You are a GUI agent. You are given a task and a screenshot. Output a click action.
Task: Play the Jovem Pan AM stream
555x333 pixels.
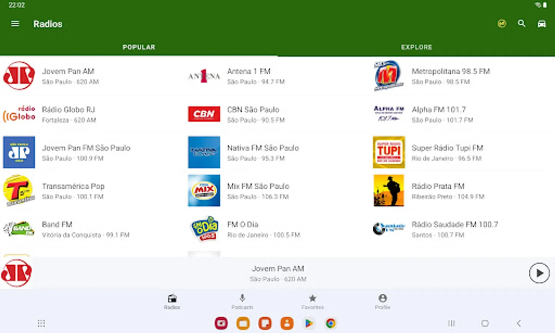pos(539,273)
